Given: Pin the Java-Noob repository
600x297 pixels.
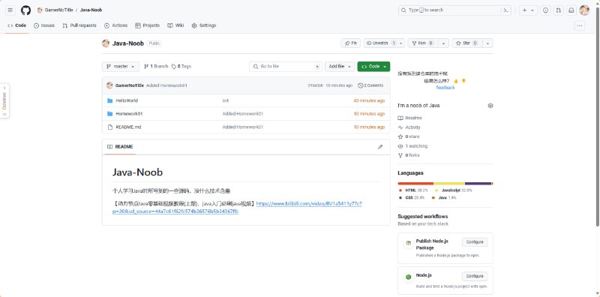Looking at the screenshot, I should coord(350,43).
